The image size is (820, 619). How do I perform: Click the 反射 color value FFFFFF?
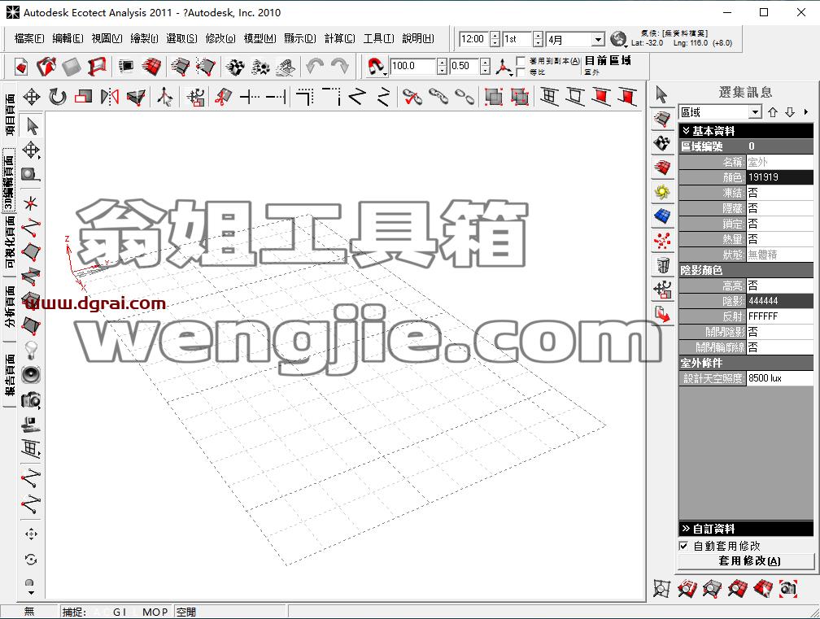(779, 316)
